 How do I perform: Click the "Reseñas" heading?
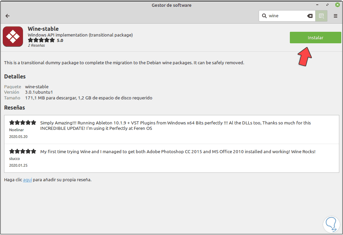pos(15,108)
